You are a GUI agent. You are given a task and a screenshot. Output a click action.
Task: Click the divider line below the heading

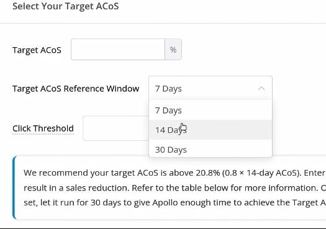[163, 24]
